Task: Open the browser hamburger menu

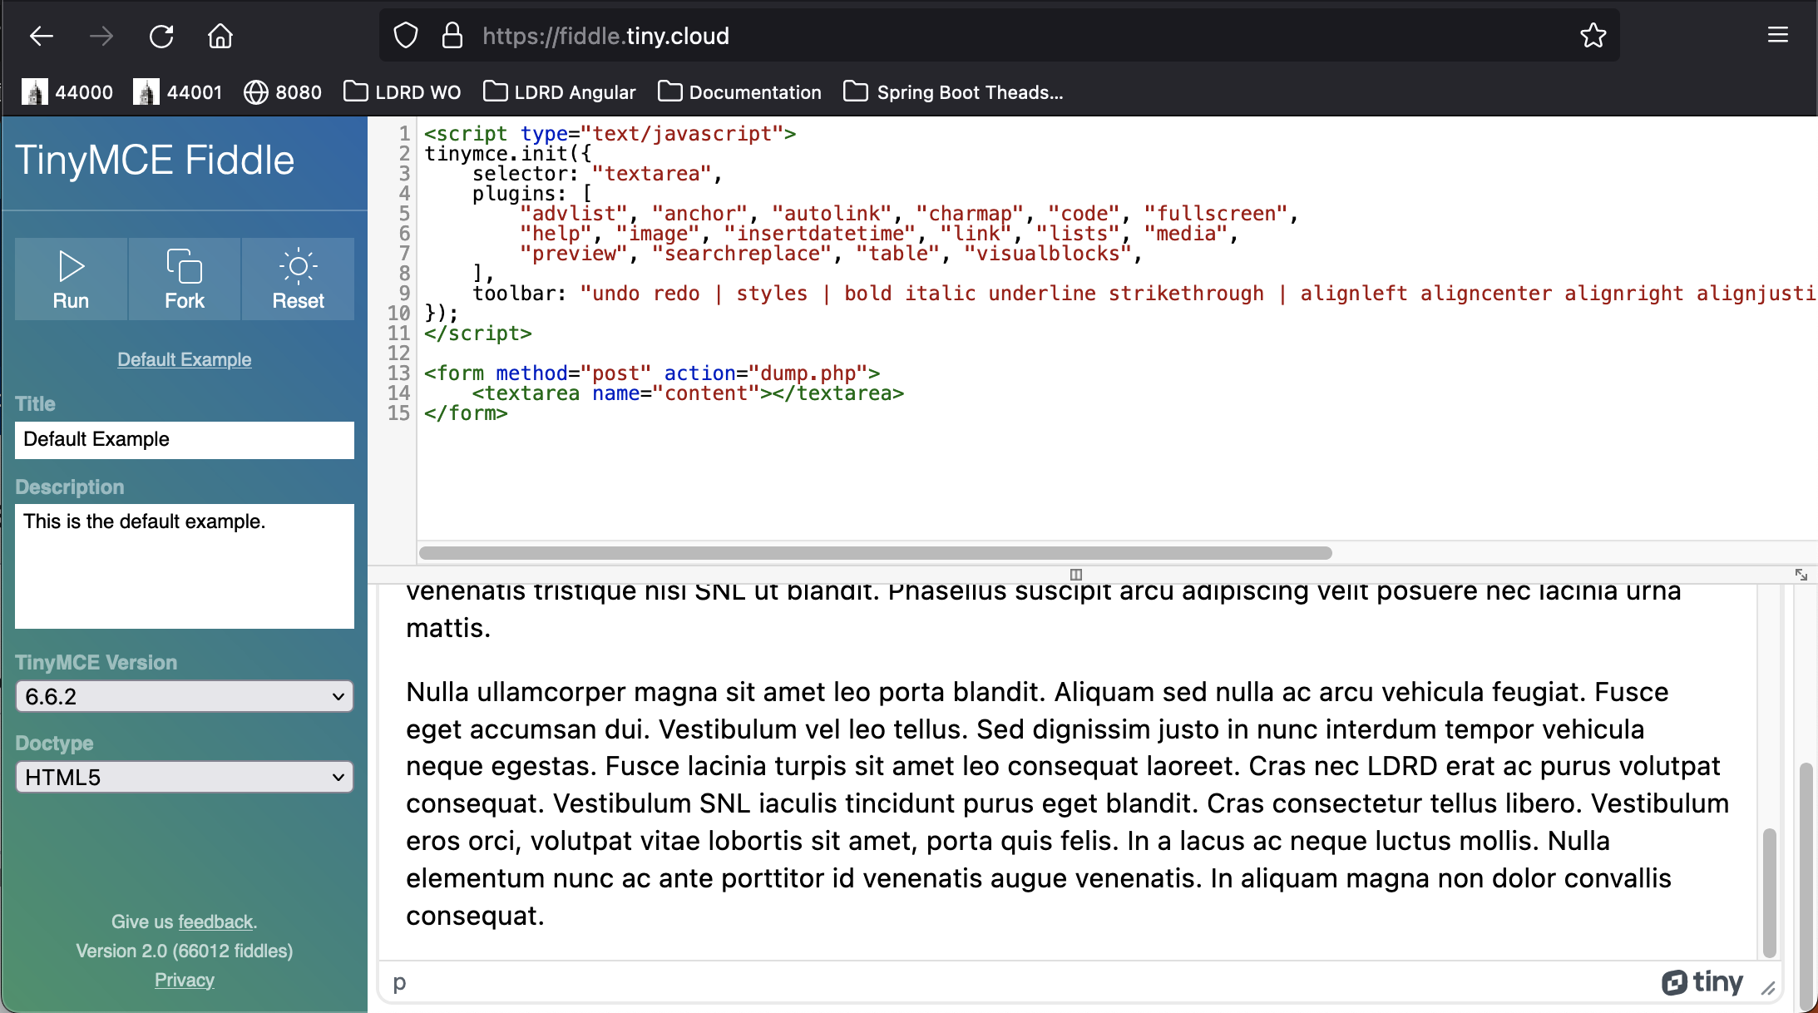Action: coord(1778,34)
